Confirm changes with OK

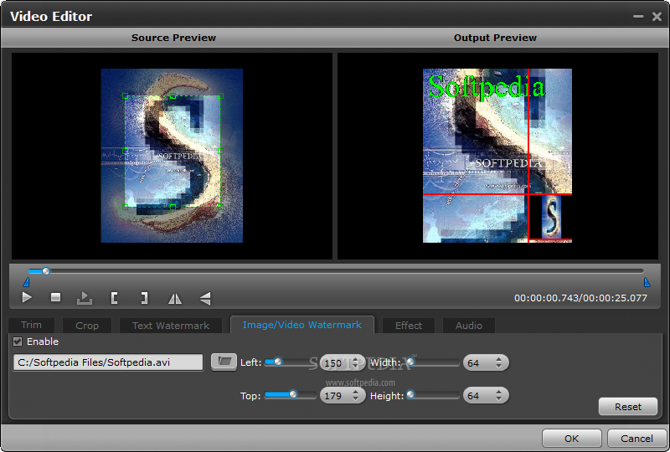[572, 439]
